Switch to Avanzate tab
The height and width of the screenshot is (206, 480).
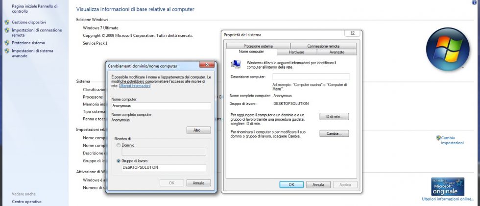point(337,52)
